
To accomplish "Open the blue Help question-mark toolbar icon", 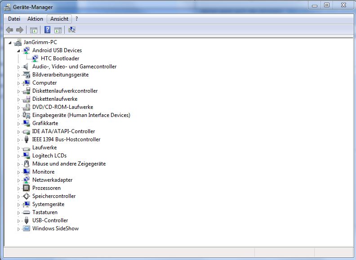I will (48, 30).
